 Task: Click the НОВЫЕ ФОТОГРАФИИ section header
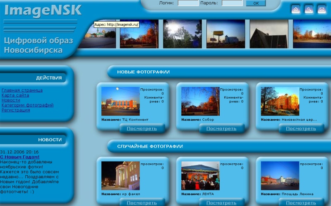(143, 72)
